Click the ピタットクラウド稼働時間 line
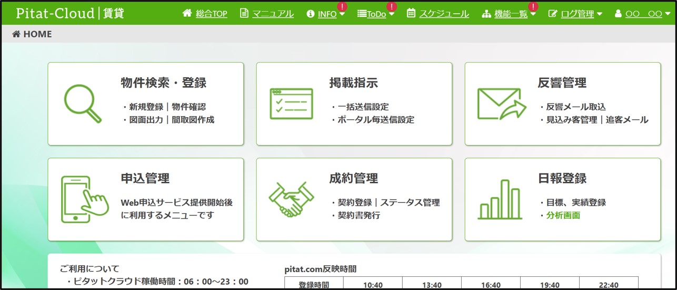This screenshot has height=290, width=677. pos(157,282)
